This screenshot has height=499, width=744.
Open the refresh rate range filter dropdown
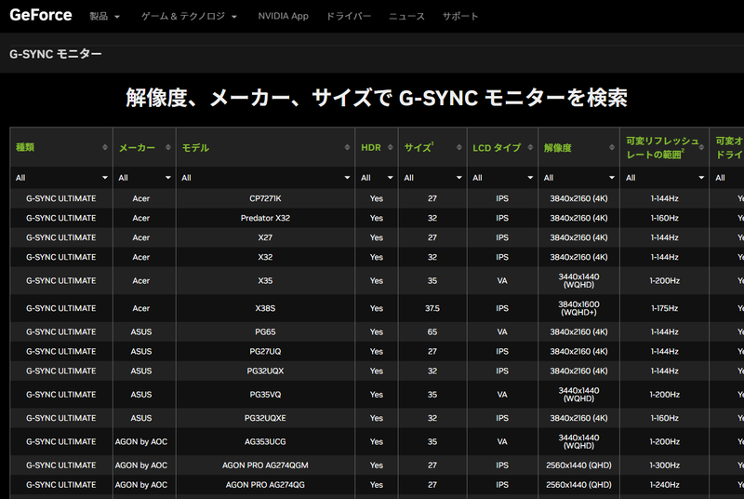[x=665, y=178]
